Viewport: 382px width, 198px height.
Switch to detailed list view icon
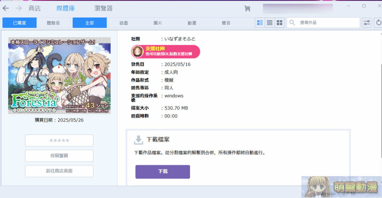pos(260,23)
